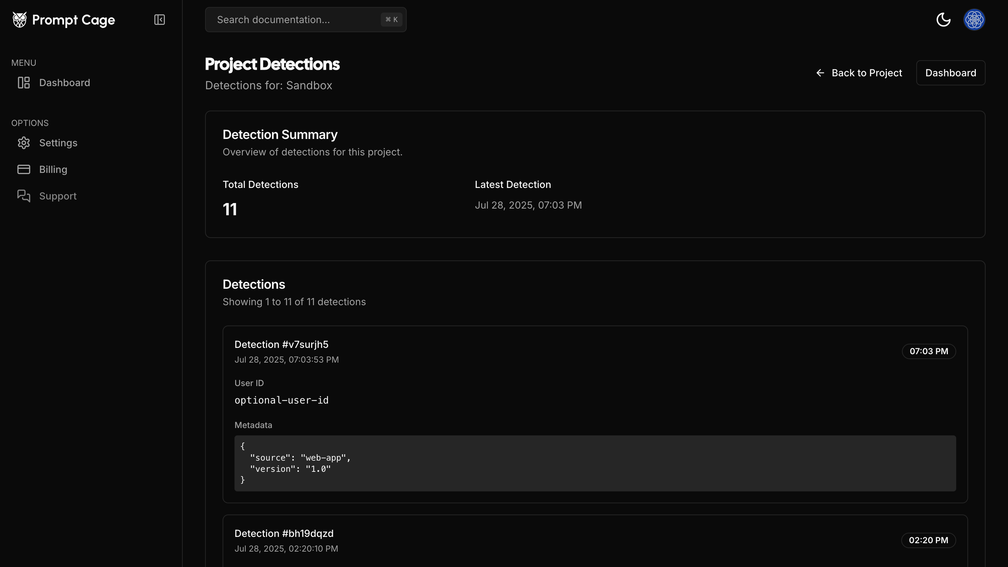Image resolution: width=1008 pixels, height=567 pixels.
Task: Click the Dashboard grid icon in sidebar
Action: [x=23, y=83]
